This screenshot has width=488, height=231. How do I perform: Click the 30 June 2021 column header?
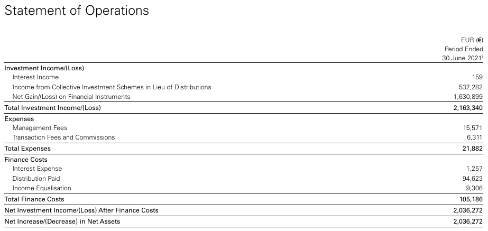click(x=463, y=59)
